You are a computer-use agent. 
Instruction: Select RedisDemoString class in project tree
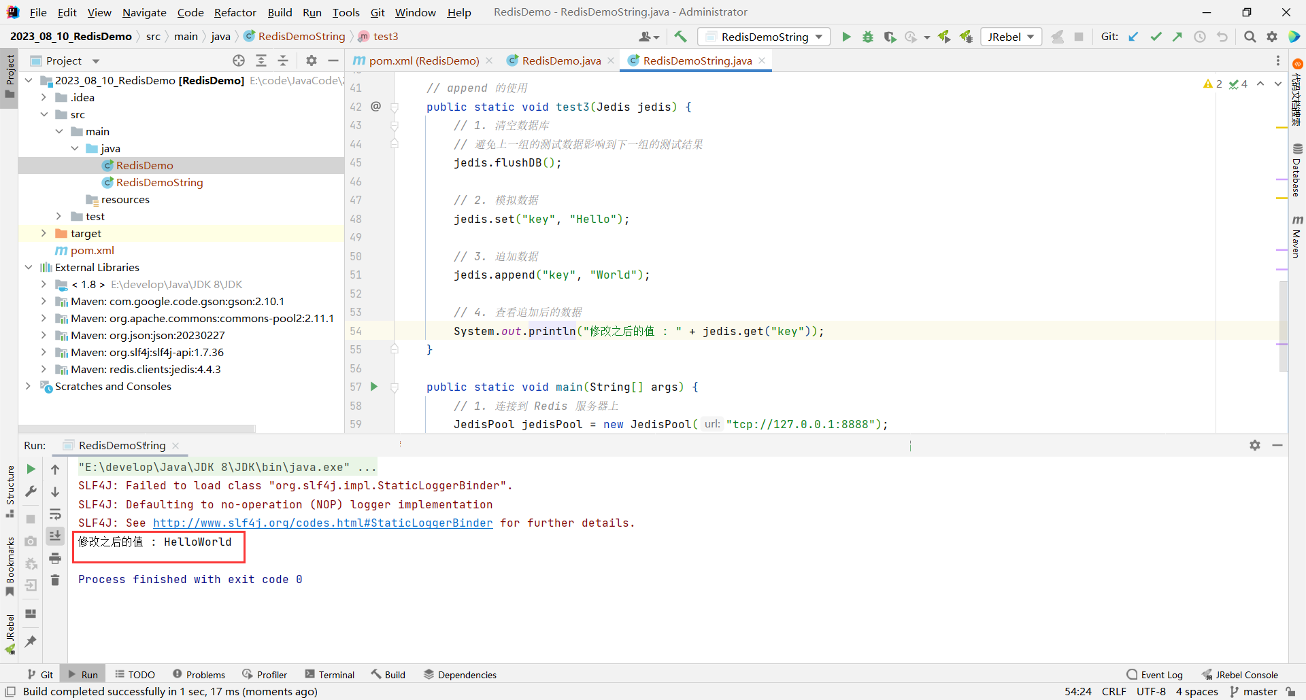(159, 182)
